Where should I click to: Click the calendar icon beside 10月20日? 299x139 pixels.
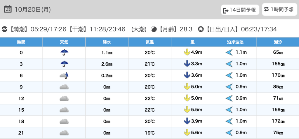[8, 9]
